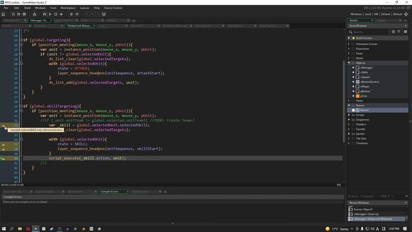The height and width of the screenshot is (232, 412).
Task: Open the Windows Start menu
Action: (x=4, y=229)
